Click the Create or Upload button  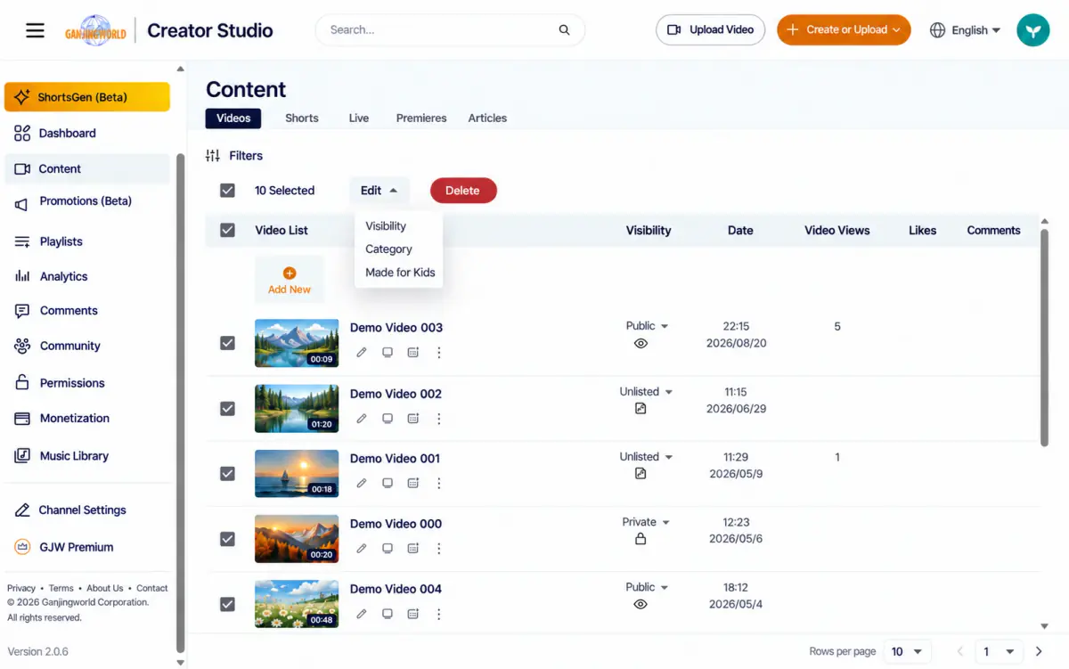point(844,30)
